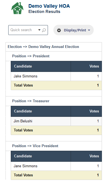The height and width of the screenshot is (186, 108).
Task: Open the Quick search options arrow
Action: (x=39, y=30)
